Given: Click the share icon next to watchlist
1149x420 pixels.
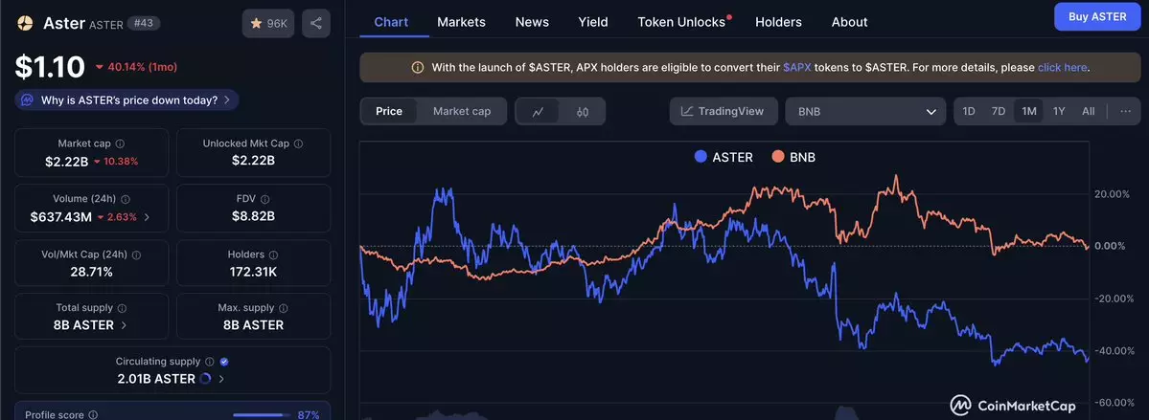Looking at the screenshot, I should [x=315, y=23].
